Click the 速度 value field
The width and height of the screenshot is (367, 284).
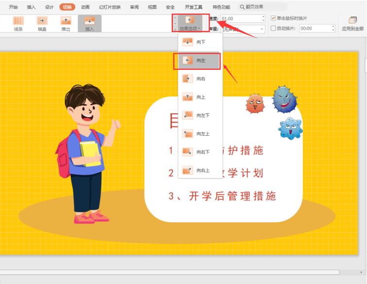(x=241, y=18)
